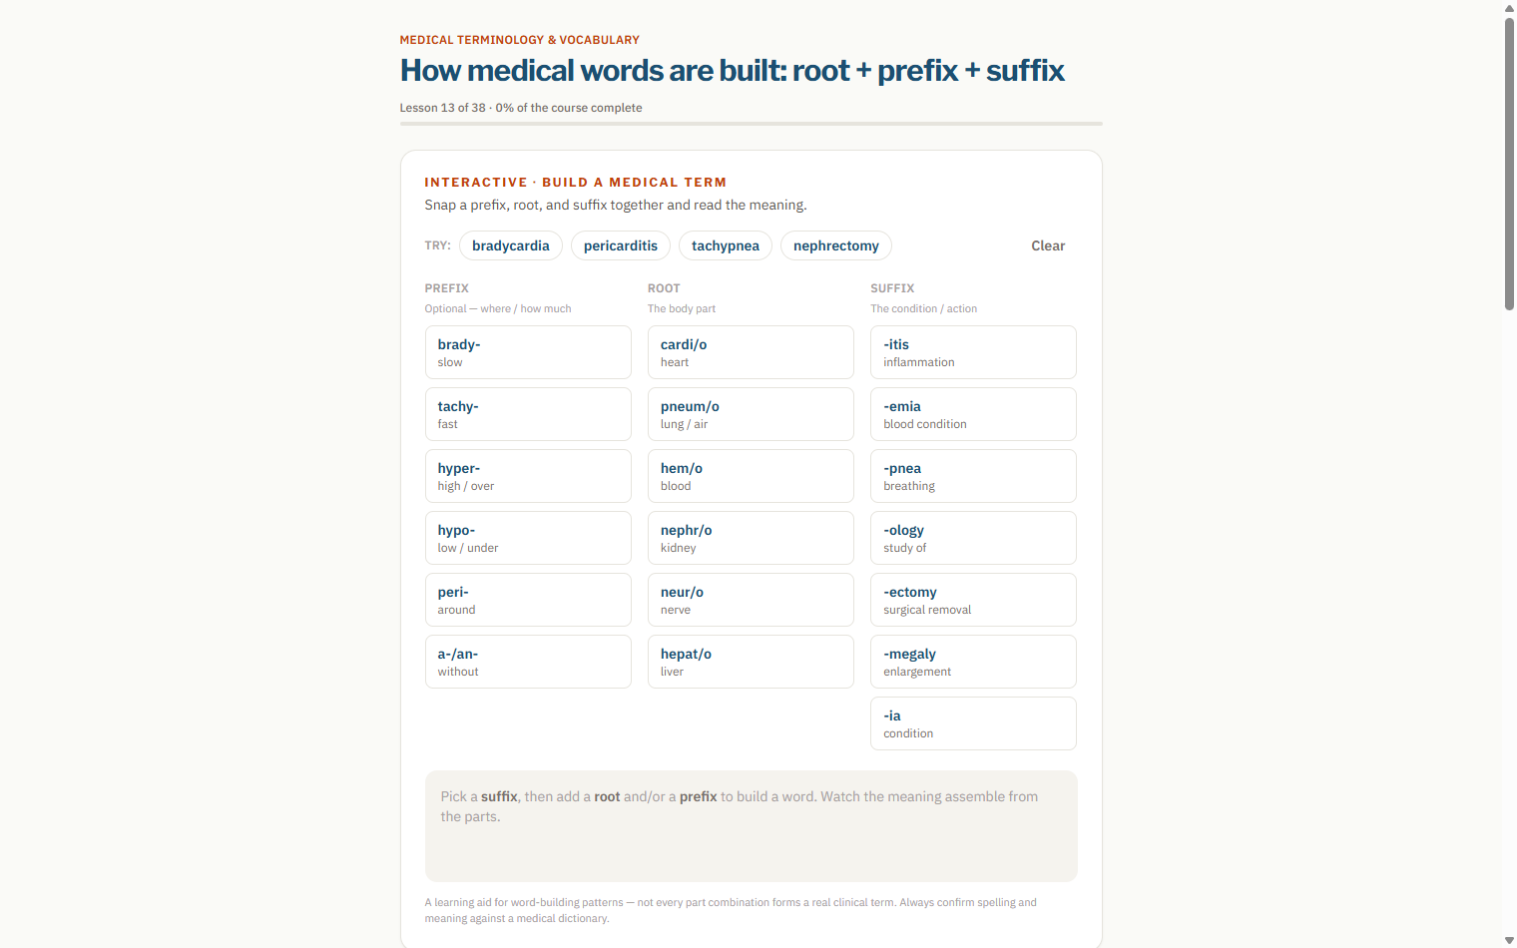
Task: Select the pneum/o lung root
Action: 751,414
